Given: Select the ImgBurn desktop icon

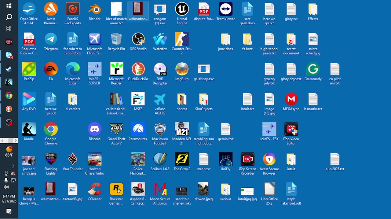Looking at the screenshot, I should 182,72.
